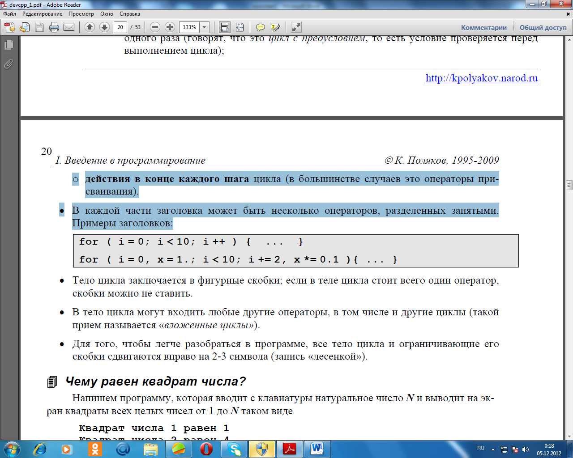This screenshot has height=458, width=573.
Task: Go to previous page arrow
Action: [90, 27]
